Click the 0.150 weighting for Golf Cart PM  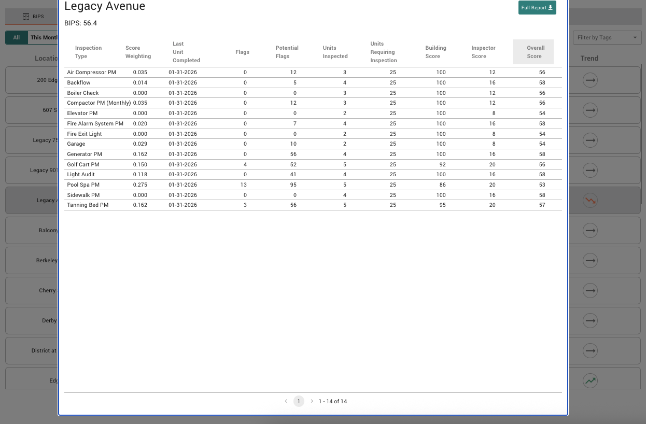pos(140,164)
